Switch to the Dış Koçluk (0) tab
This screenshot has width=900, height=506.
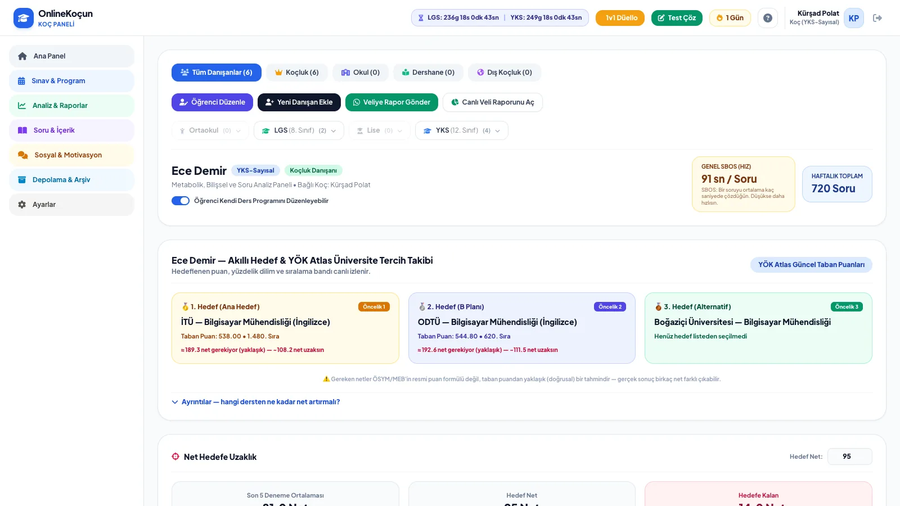coord(505,73)
